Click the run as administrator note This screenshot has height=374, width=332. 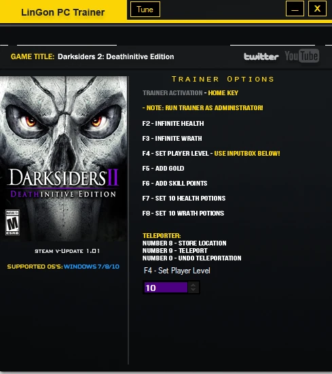tap(203, 108)
